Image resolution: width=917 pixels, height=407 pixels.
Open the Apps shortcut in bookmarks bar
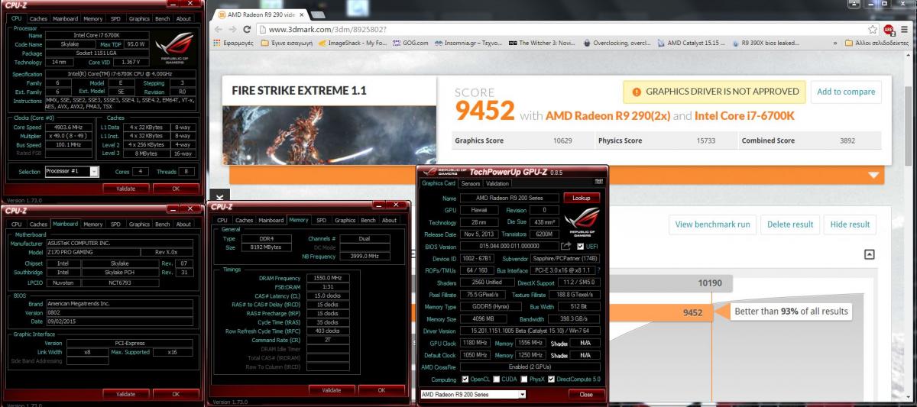pos(235,43)
